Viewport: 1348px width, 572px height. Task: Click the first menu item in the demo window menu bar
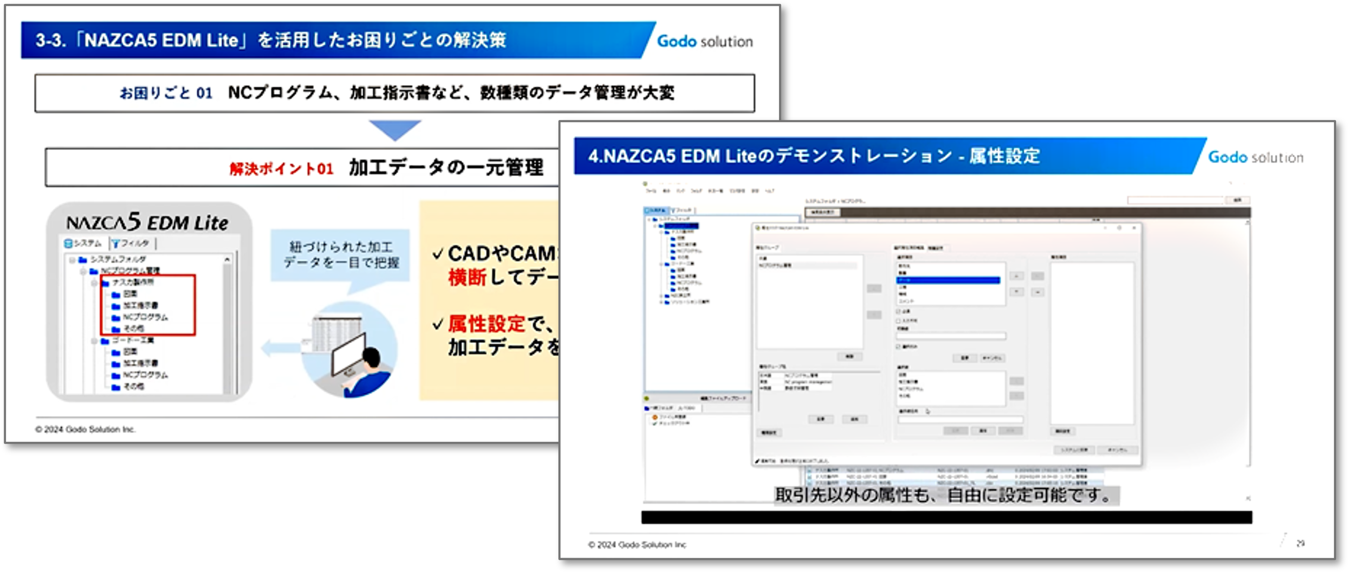[651, 191]
